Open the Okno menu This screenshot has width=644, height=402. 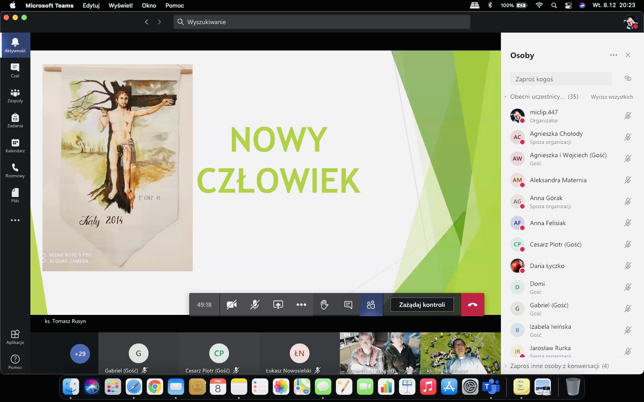[x=149, y=5]
